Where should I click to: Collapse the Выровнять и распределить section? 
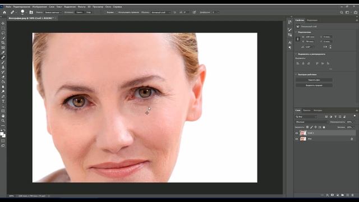(296, 54)
